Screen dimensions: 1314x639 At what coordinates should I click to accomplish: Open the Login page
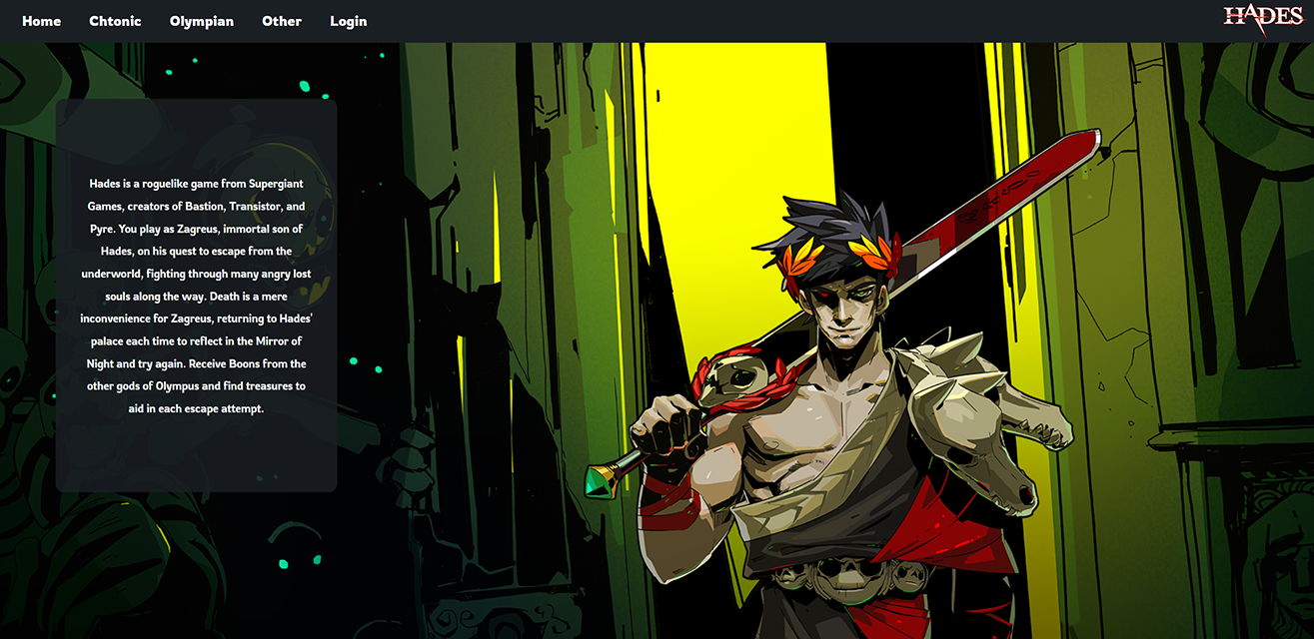coord(348,20)
